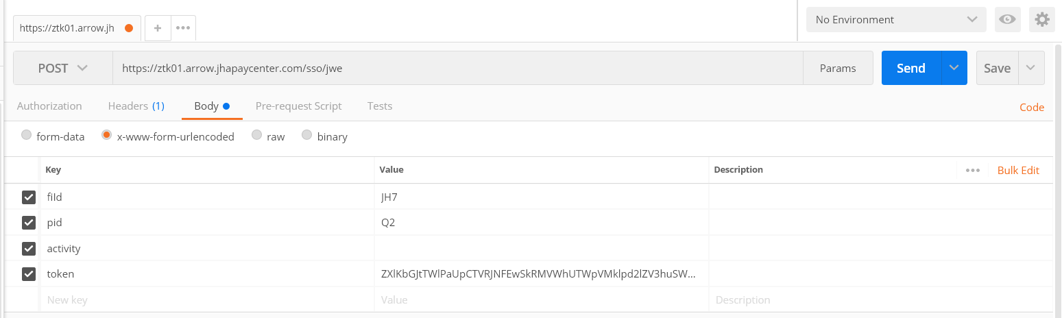This screenshot has height=318, width=1062.
Task: Click the three-dot column options icon
Action: [972, 171]
